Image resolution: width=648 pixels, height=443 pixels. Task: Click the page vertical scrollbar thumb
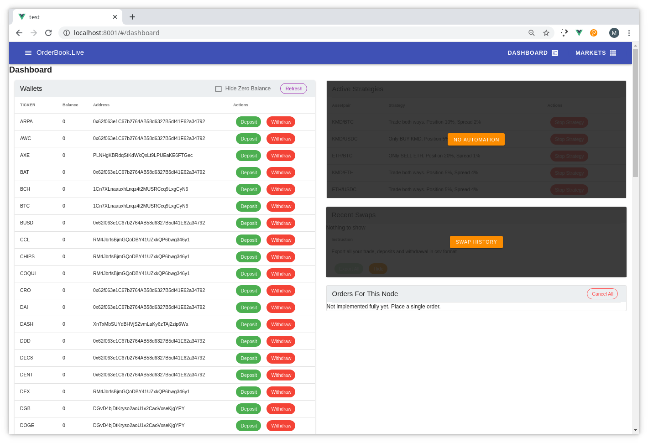635,113
